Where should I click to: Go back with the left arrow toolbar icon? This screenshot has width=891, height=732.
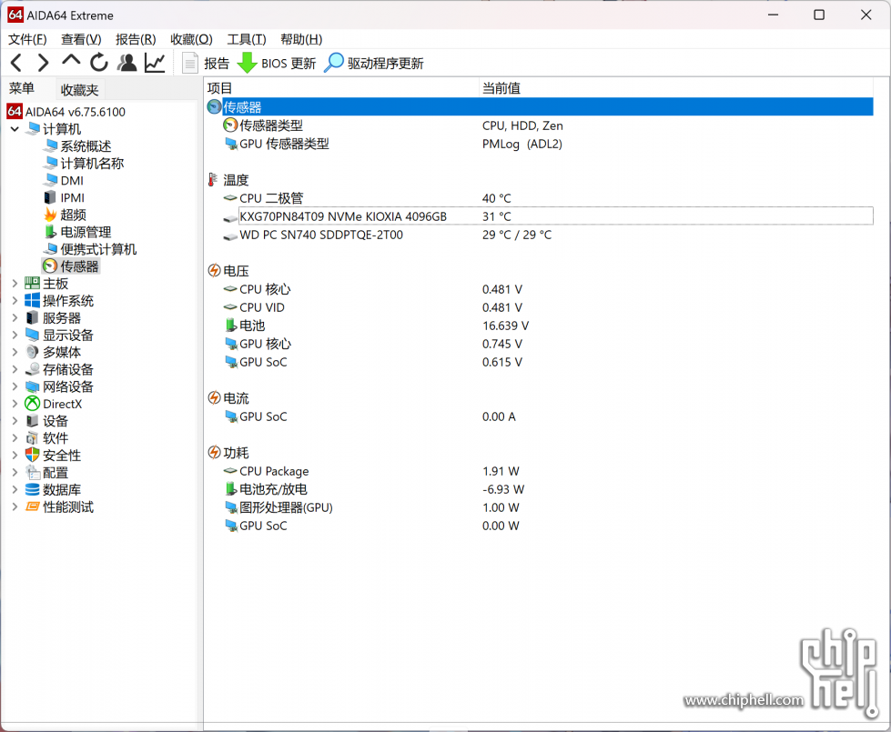[16, 63]
